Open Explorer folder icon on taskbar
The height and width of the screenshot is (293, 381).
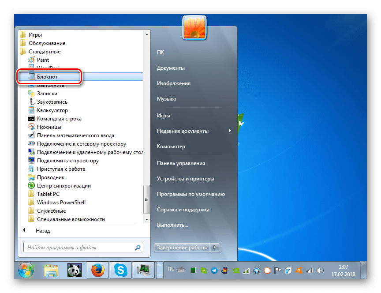(x=51, y=270)
